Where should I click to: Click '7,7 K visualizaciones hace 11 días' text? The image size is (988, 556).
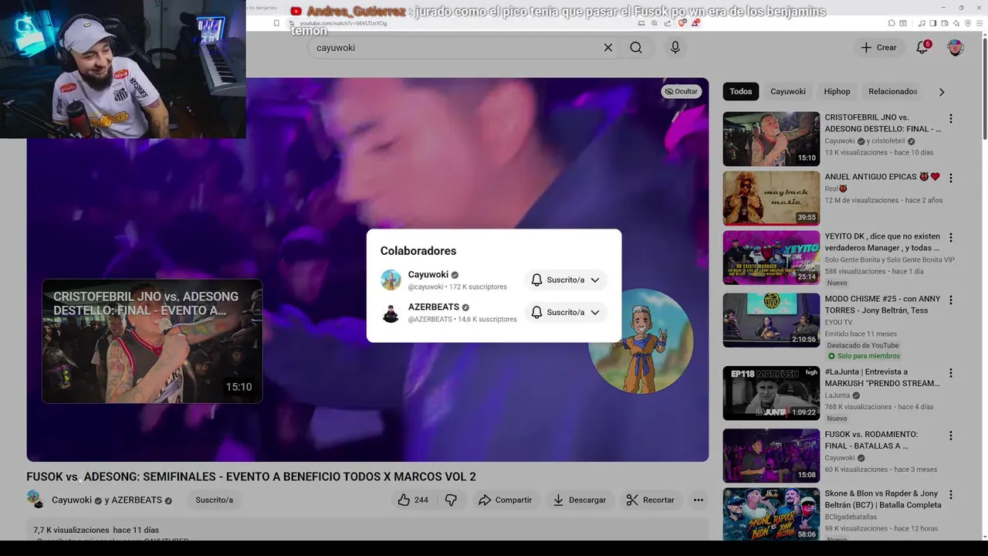point(96,531)
